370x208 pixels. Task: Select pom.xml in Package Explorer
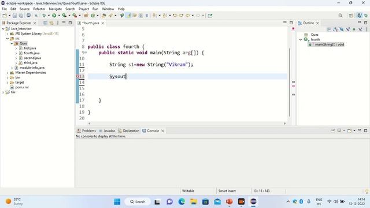[x=22, y=87]
